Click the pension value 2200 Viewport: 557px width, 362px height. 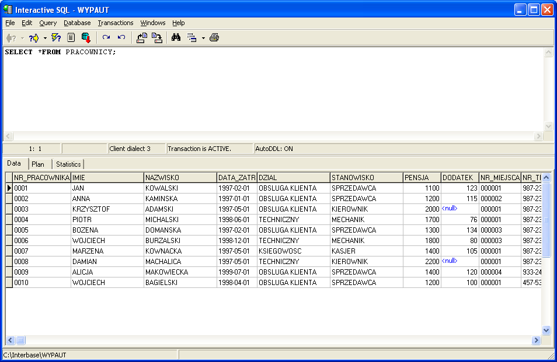pos(422,262)
